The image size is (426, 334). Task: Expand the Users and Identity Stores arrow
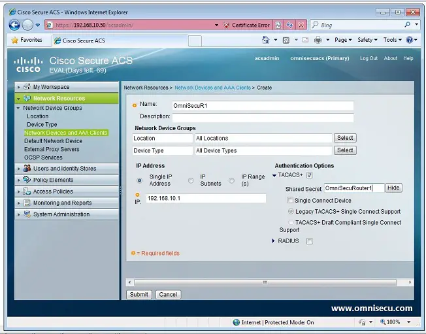(x=19, y=169)
